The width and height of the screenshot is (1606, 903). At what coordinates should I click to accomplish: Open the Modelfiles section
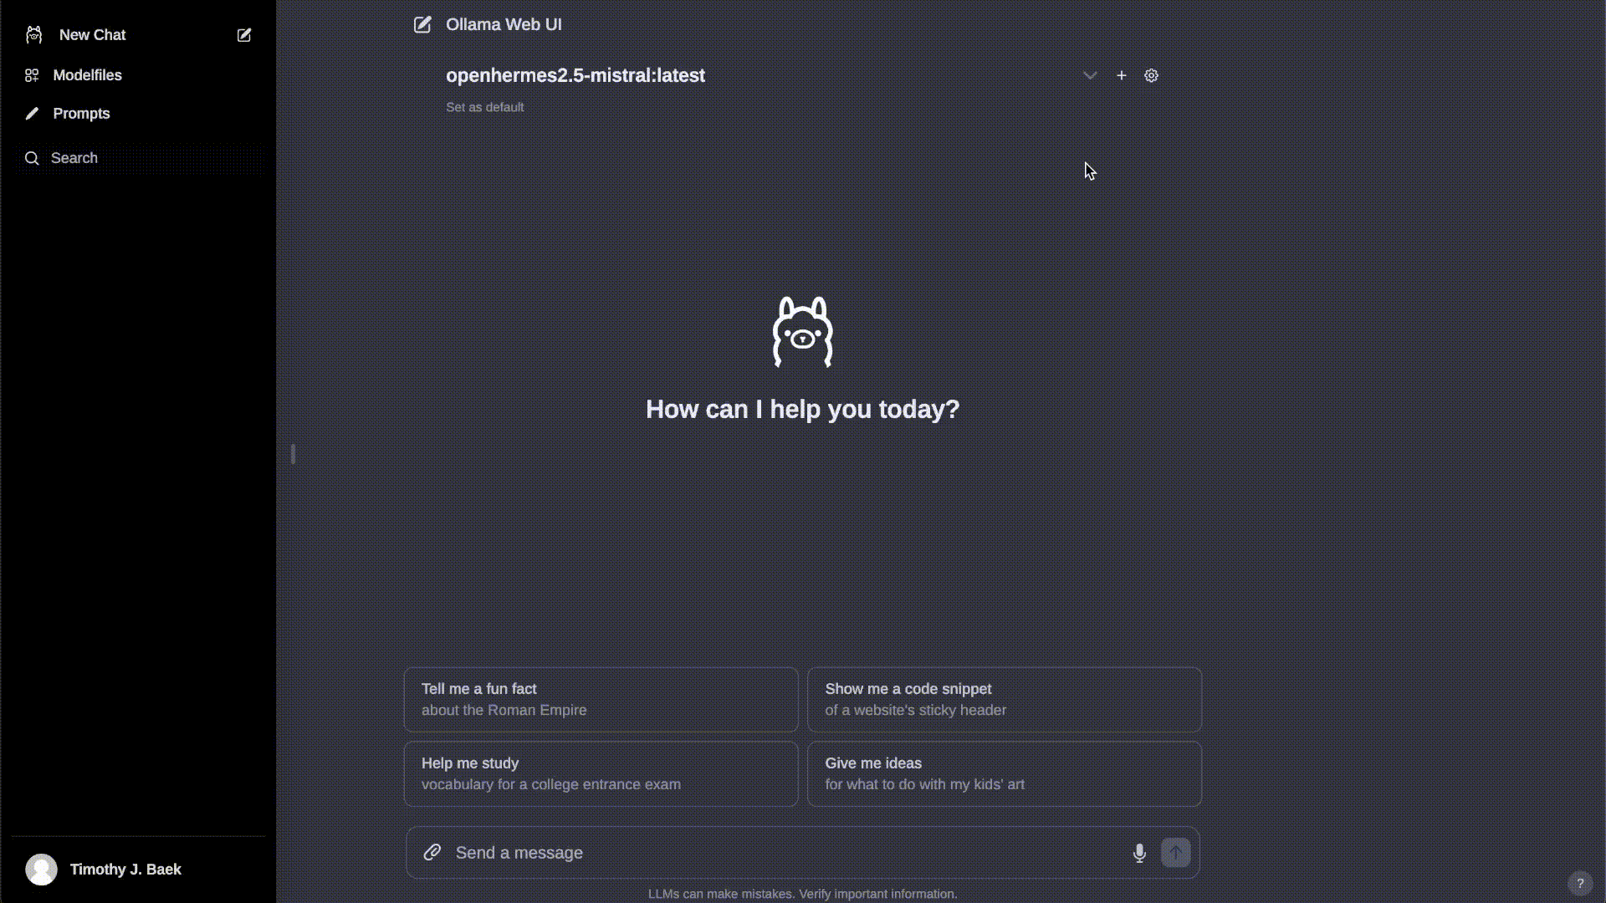[87, 75]
